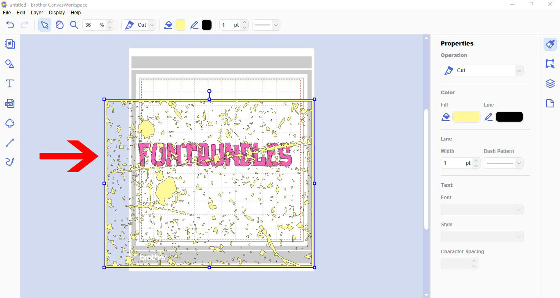Click the rotation handle above the selection
This screenshot has width=560, height=298.
209,91
